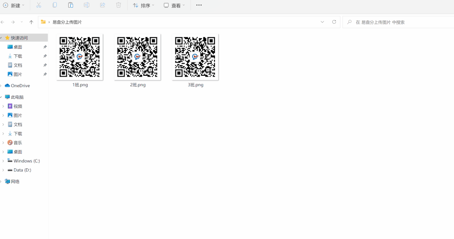Click 易查分上传图片 in the address path
Screen dimensions: 454x239
(x=67, y=22)
